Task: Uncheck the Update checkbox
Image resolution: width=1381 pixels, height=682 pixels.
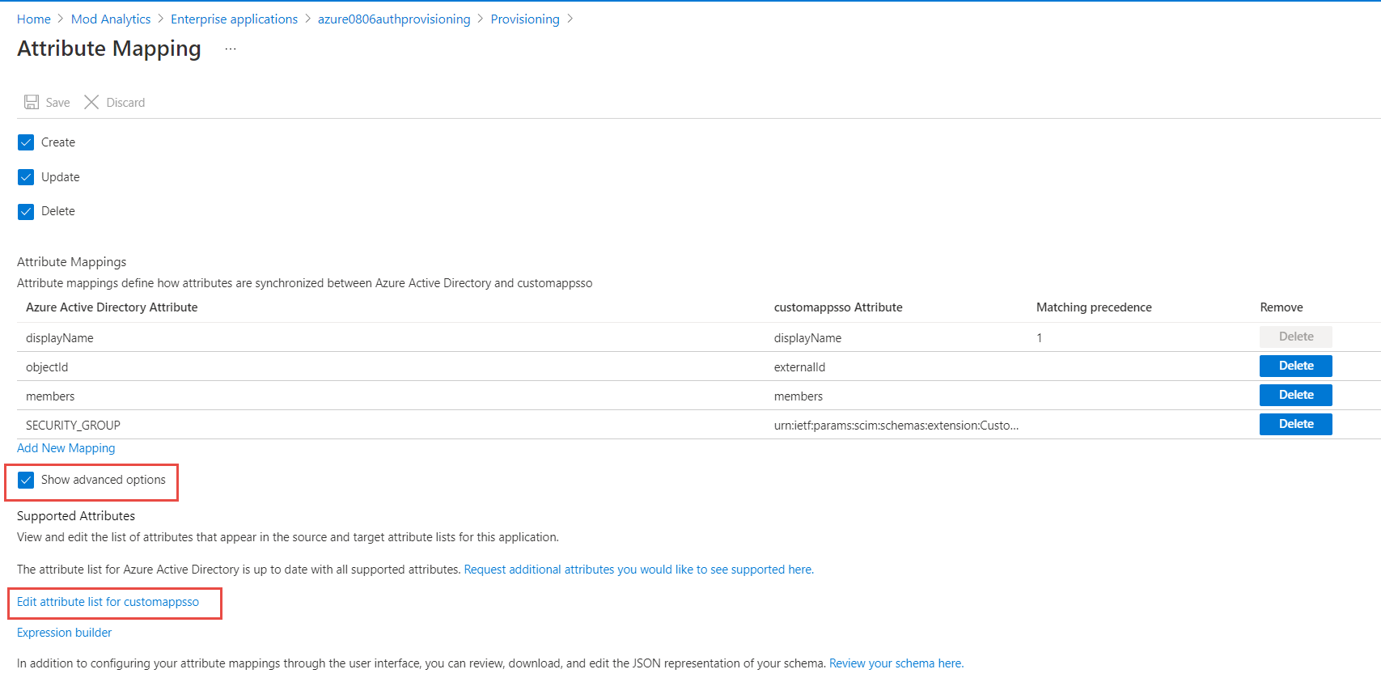Action: point(26,177)
